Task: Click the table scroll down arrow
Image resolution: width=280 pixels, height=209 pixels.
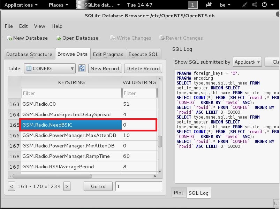Action: pos(160,171)
